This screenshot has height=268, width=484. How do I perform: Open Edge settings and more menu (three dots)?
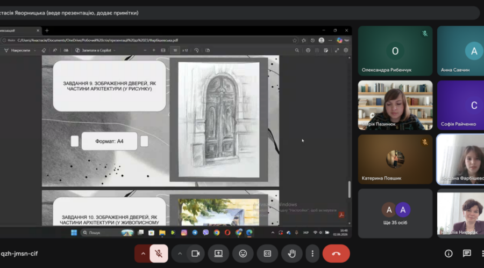(x=330, y=40)
